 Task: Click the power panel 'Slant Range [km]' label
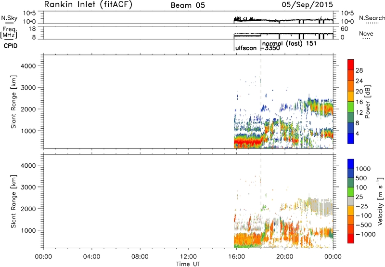[13, 102]
